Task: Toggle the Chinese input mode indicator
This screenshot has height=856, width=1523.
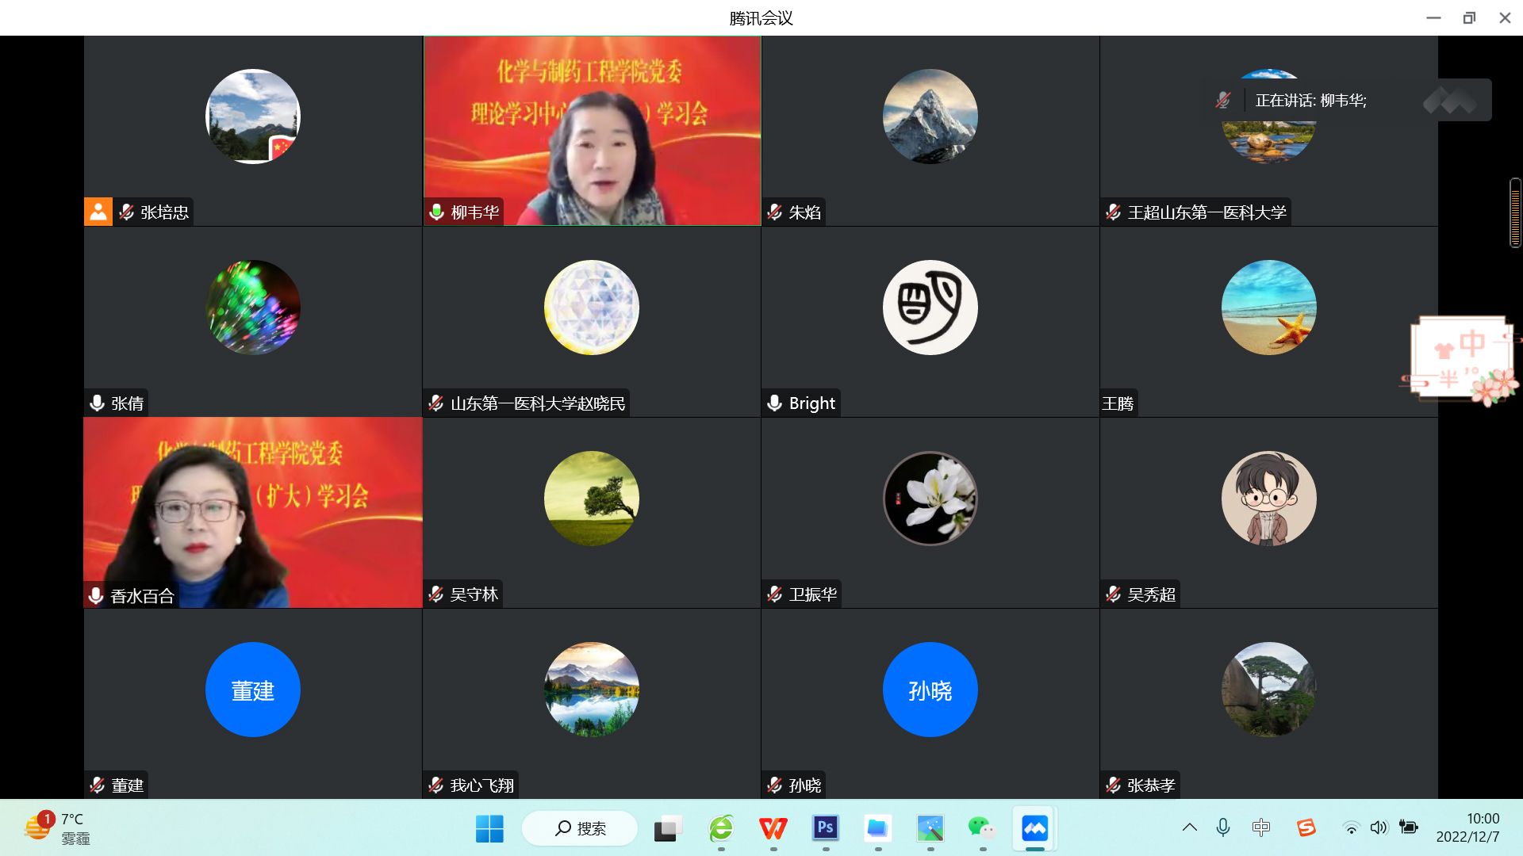Action: (x=1260, y=827)
